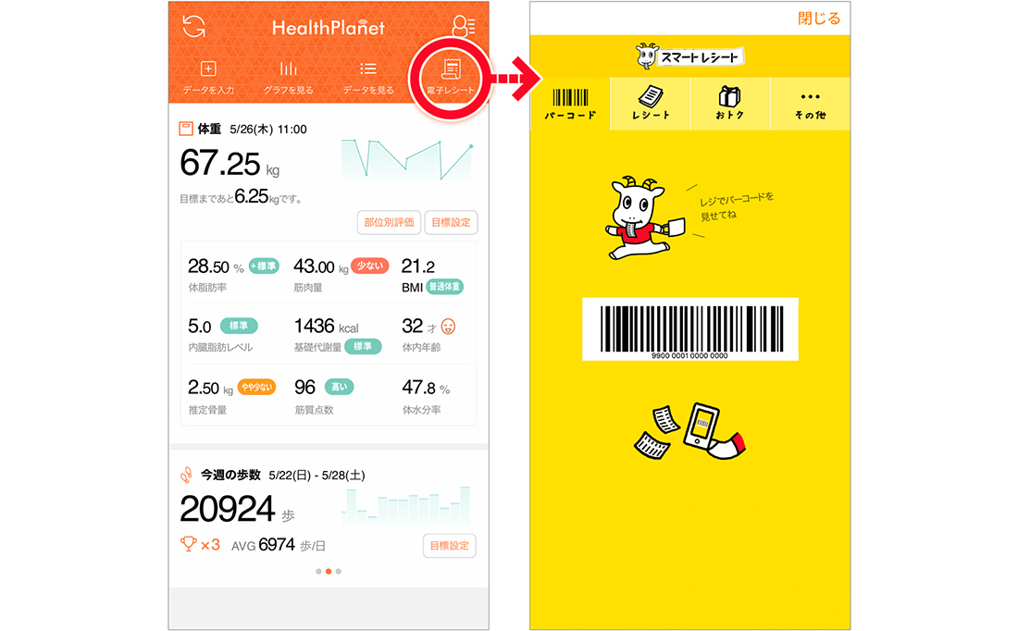Switch to the レシート tab

click(651, 104)
